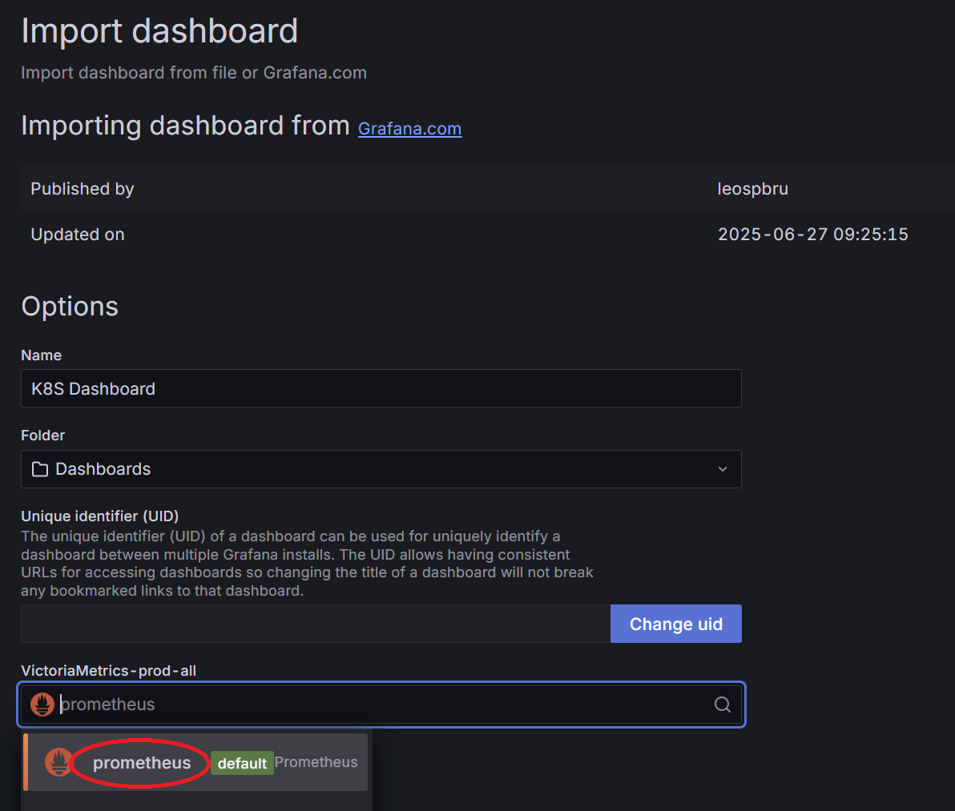
Task: Click the empty UID input field
Action: click(315, 624)
